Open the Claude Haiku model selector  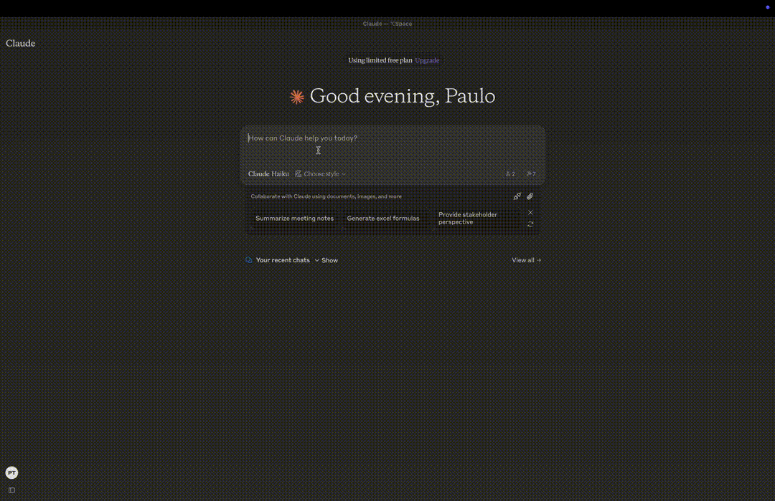[268, 173]
